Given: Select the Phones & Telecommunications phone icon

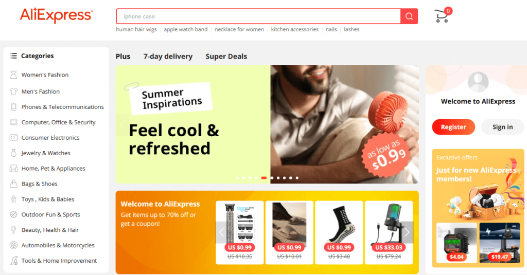Looking at the screenshot, I should click(13, 107).
